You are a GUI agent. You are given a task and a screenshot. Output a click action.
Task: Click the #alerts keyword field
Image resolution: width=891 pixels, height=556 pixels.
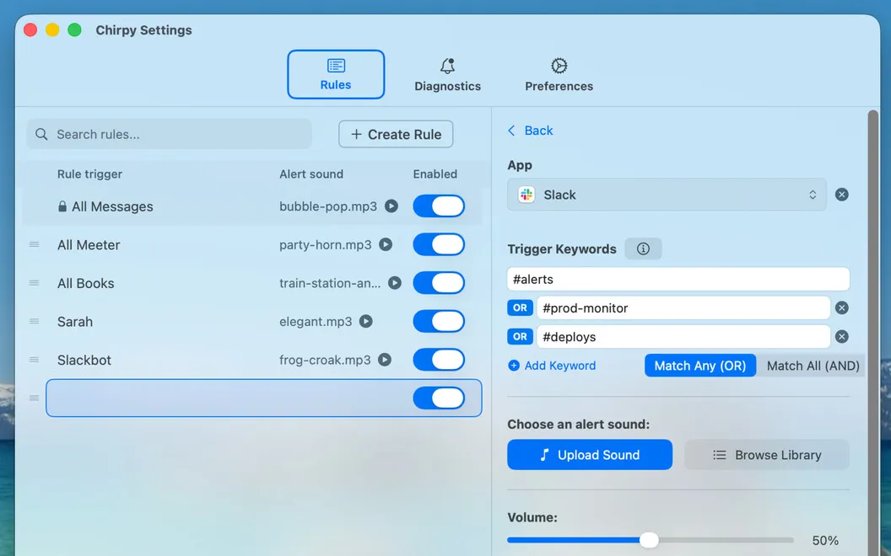(x=678, y=279)
